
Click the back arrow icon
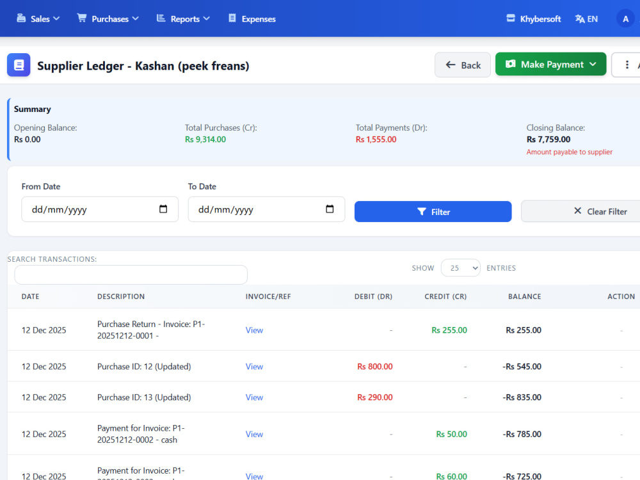point(451,65)
